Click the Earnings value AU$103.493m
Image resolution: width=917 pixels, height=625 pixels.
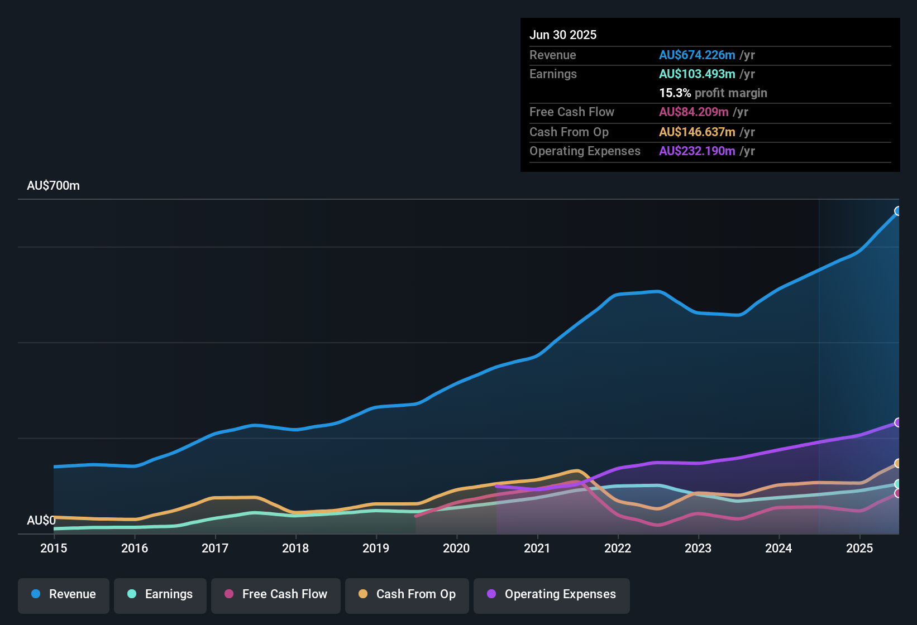(x=696, y=74)
